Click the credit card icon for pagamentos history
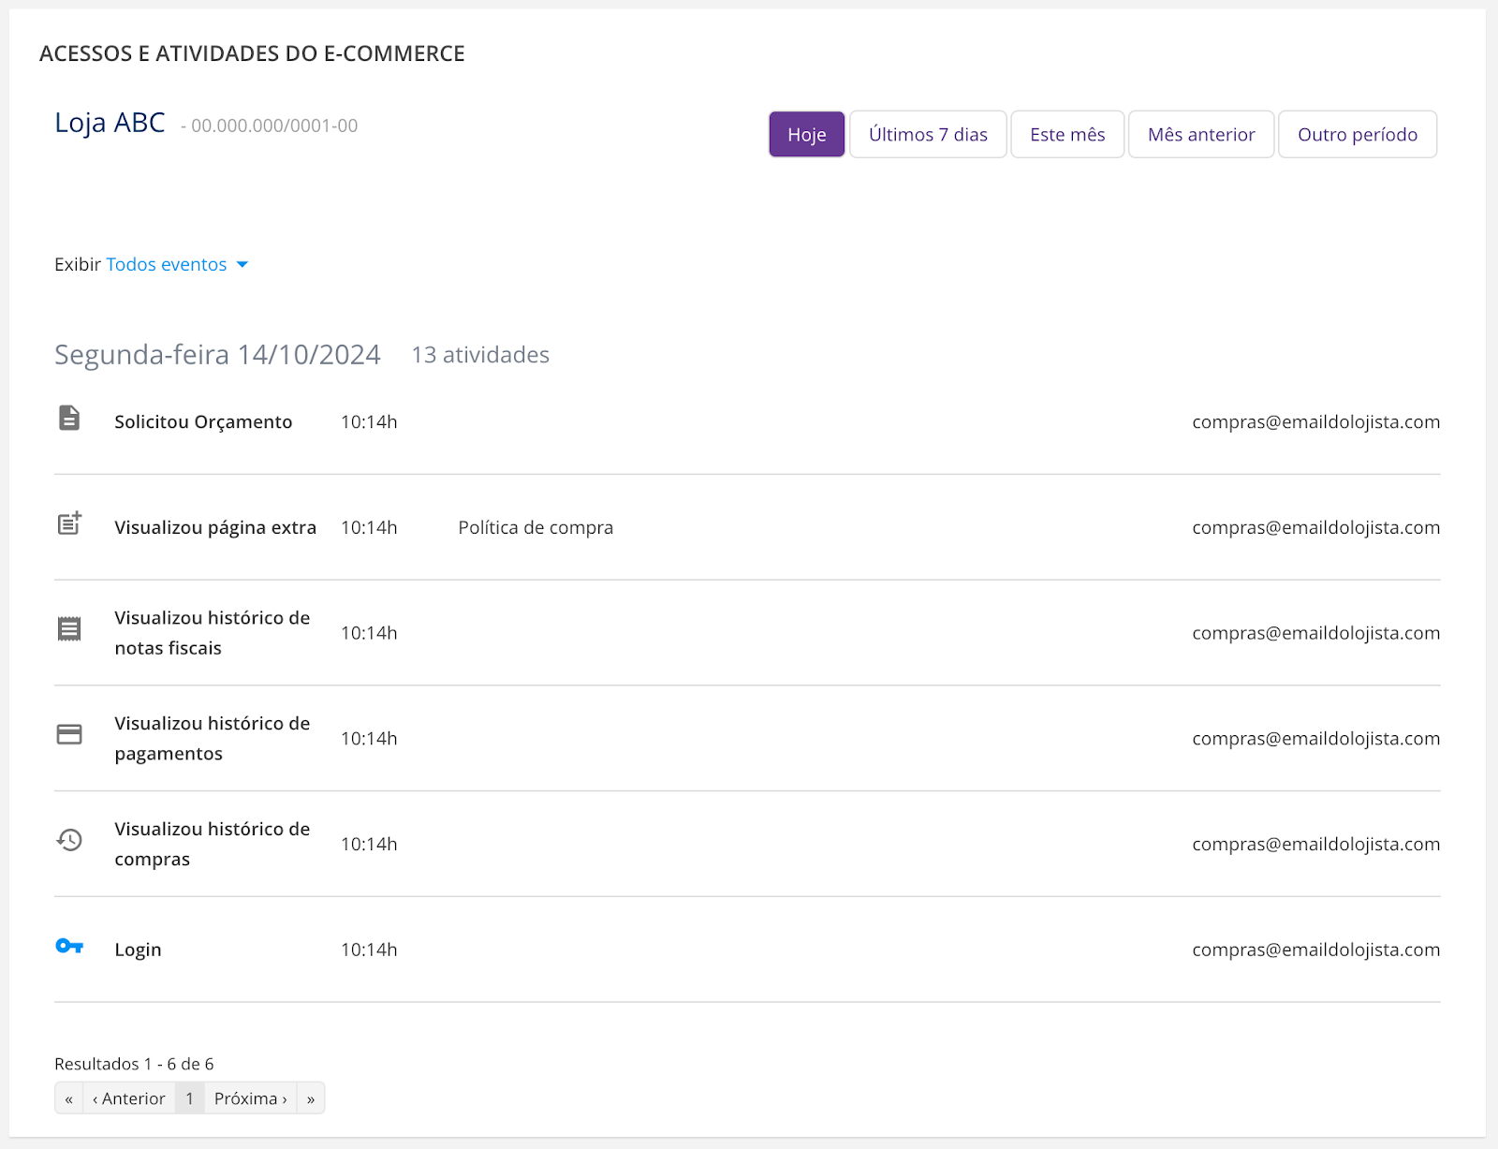1498x1149 pixels. pos(69,734)
